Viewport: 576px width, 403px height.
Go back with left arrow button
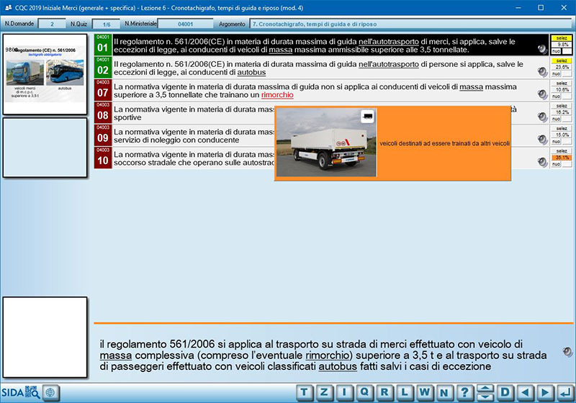[524, 392]
